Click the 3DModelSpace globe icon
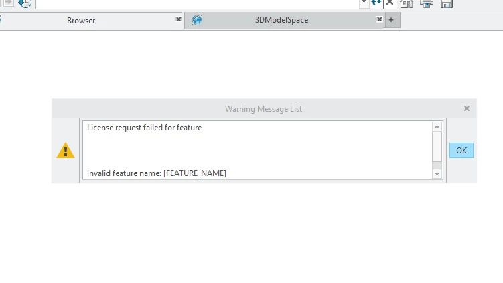This screenshot has height=283, width=503. 197,20
